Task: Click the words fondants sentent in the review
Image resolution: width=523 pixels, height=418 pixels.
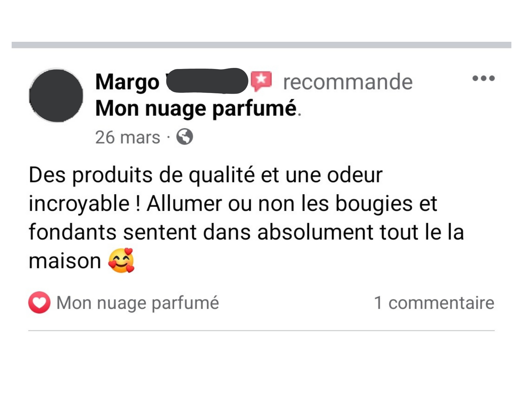Action: point(113,232)
